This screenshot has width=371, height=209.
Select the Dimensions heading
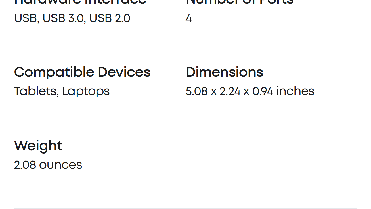pyautogui.click(x=224, y=72)
